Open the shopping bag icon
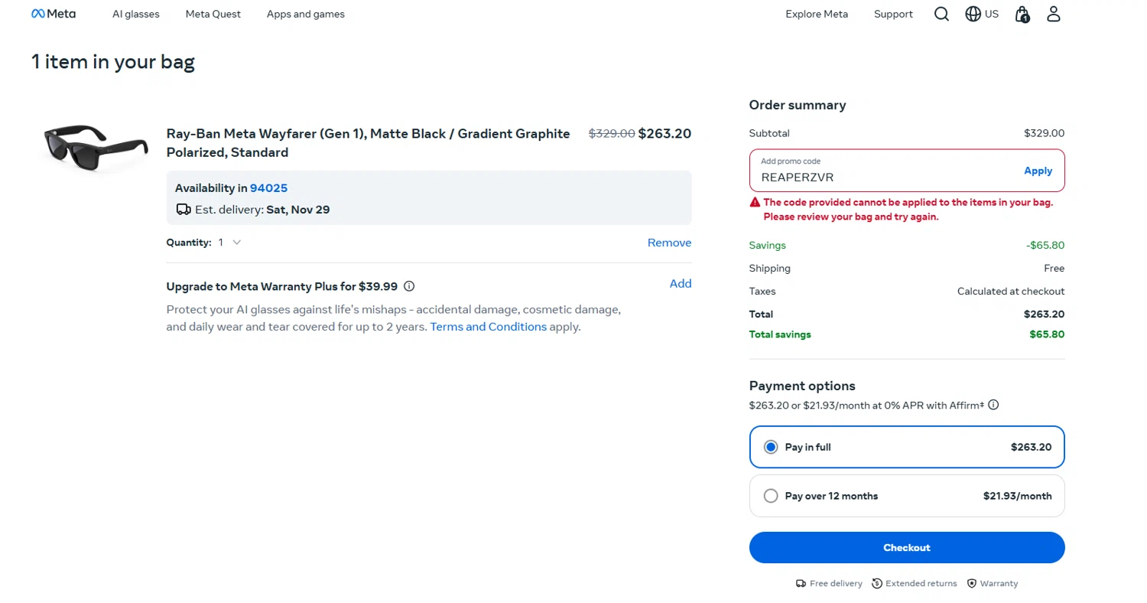The image size is (1147, 603). coord(1022,14)
